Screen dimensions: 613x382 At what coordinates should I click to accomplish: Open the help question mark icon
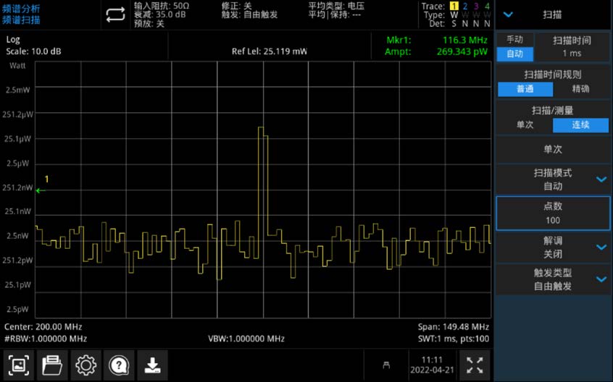(x=119, y=365)
